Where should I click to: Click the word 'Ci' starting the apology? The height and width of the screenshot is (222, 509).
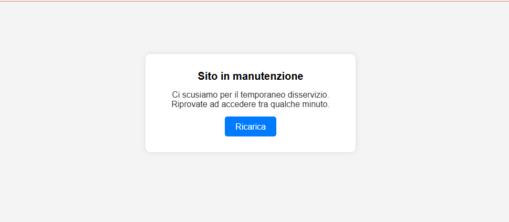coord(175,95)
